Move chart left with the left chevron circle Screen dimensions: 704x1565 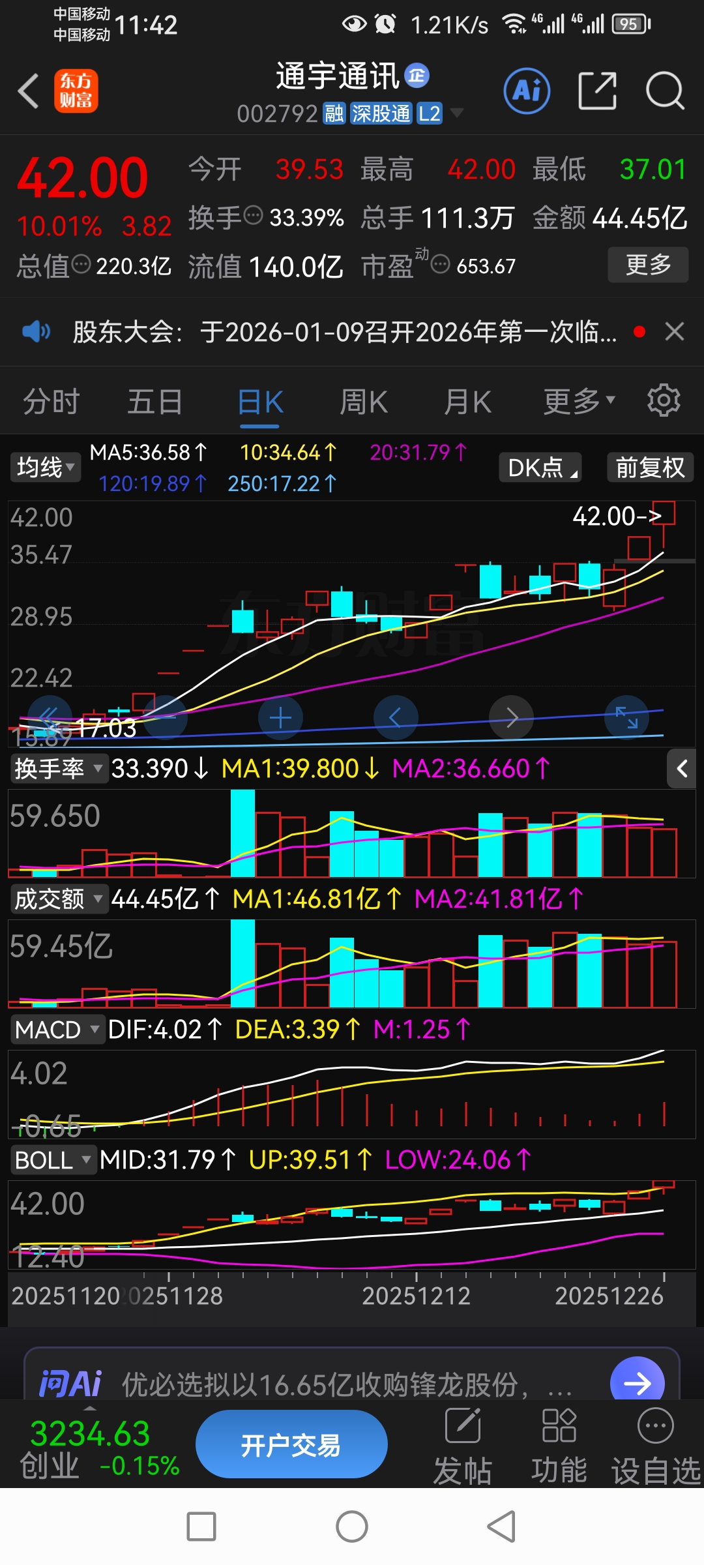(x=395, y=718)
